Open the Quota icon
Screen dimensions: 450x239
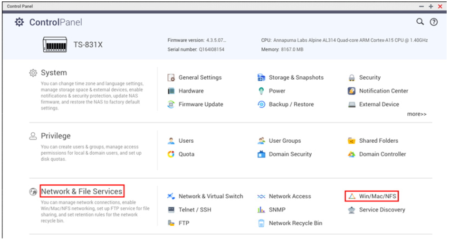click(171, 154)
